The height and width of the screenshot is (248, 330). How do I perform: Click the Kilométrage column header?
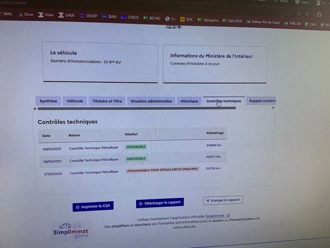(215, 133)
